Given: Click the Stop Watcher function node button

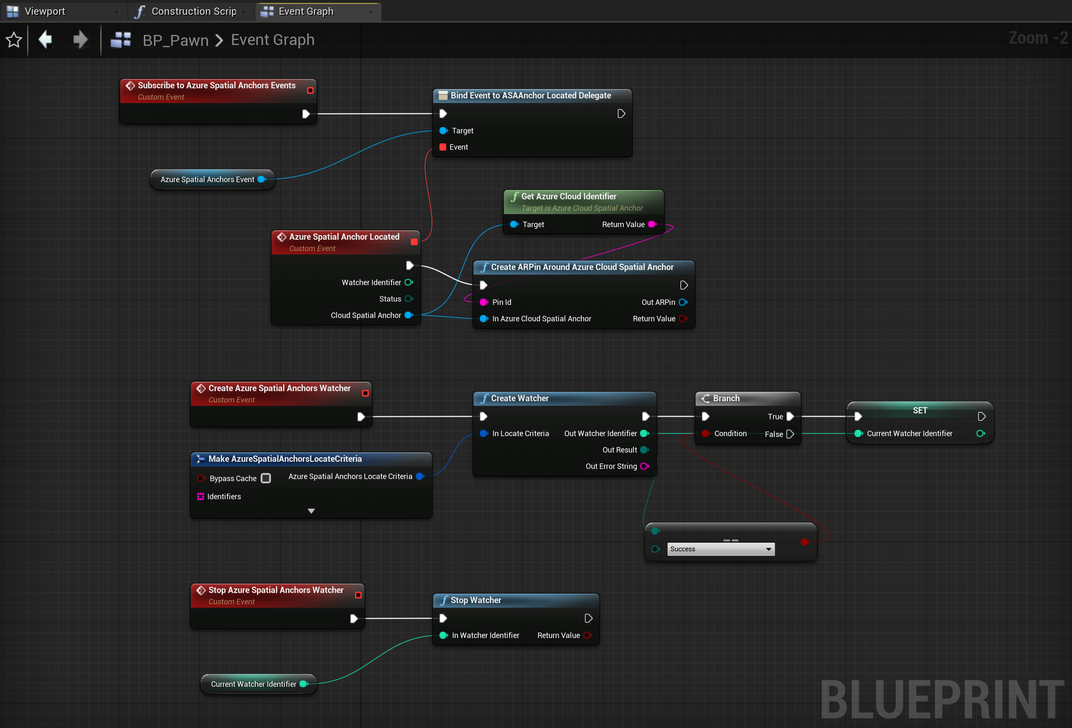Looking at the screenshot, I should 512,600.
